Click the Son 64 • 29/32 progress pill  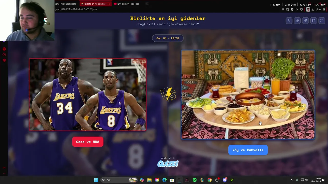(168, 38)
